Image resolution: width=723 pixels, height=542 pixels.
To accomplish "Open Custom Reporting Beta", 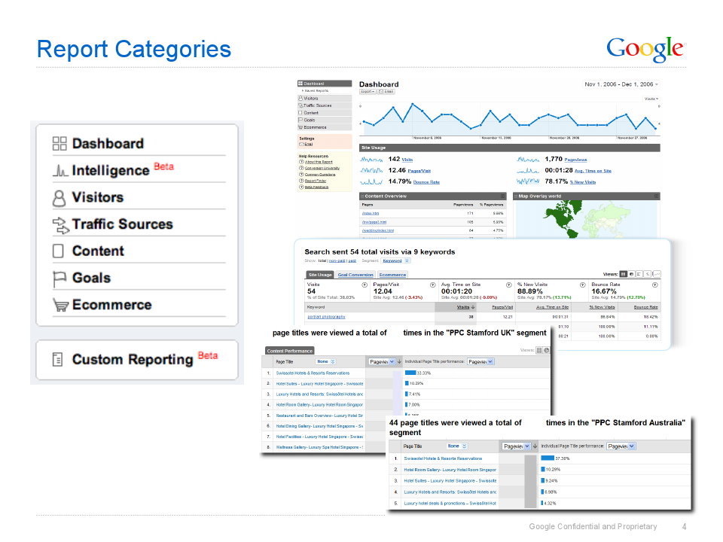I will (x=145, y=358).
